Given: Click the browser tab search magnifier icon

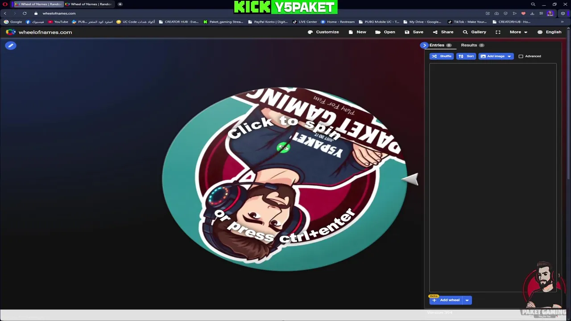Looking at the screenshot, I should click(x=533, y=4).
